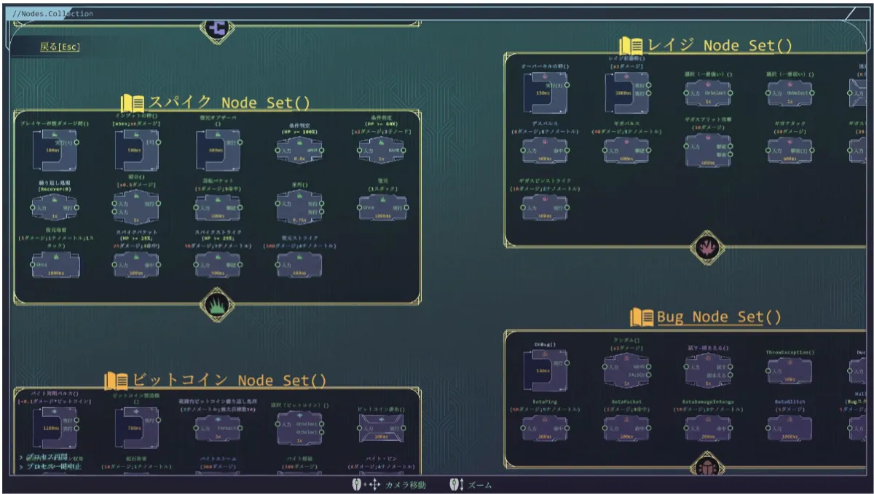Click the book icon beside スパイク Node Set()
Screen dimensions: 874x494
pos(133,103)
